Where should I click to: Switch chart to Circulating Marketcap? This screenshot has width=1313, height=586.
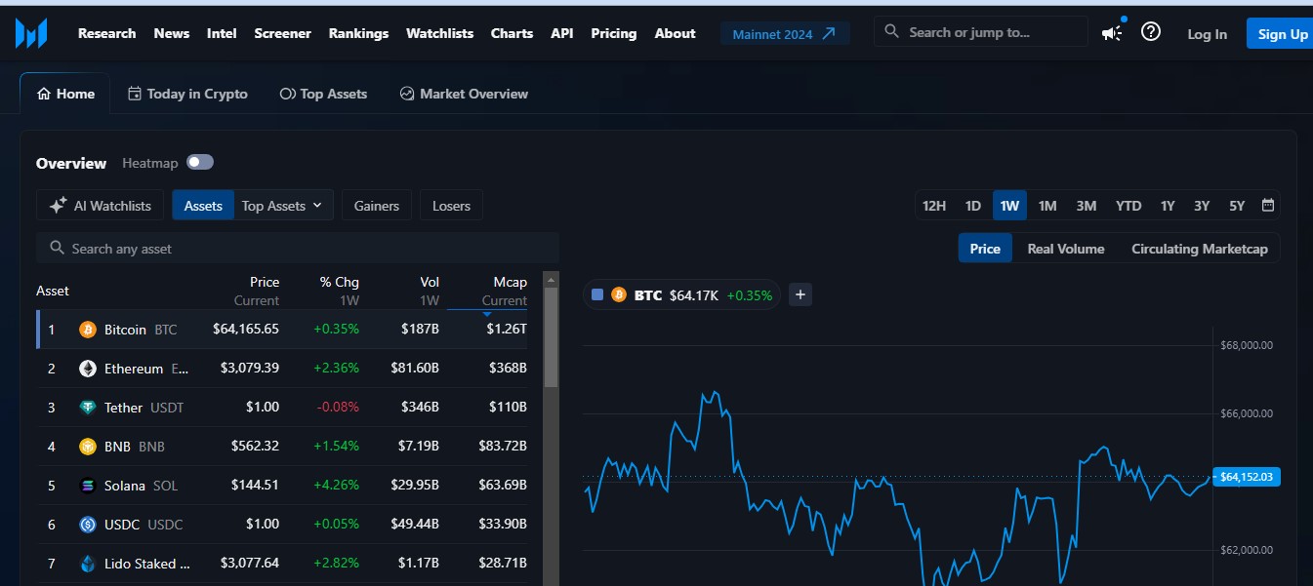(x=1200, y=249)
